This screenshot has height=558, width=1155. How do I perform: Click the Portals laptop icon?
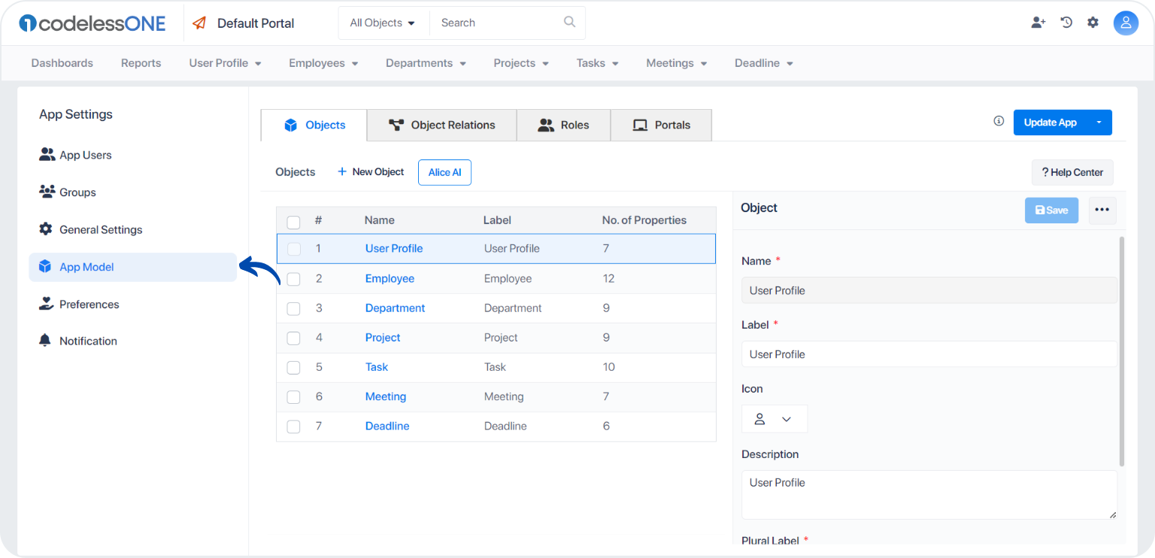[640, 125]
